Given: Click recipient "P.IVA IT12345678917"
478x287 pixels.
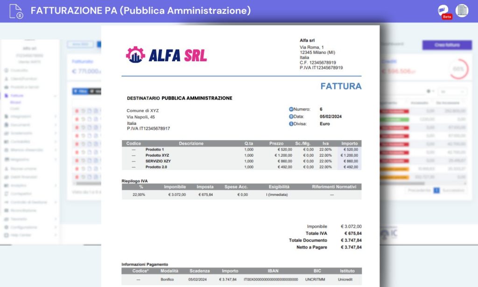Looking at the screenshot, I should click(148, 129).
